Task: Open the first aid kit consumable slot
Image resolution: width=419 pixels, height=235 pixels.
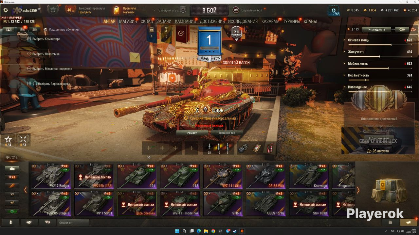Action: [x=256, y=148]
